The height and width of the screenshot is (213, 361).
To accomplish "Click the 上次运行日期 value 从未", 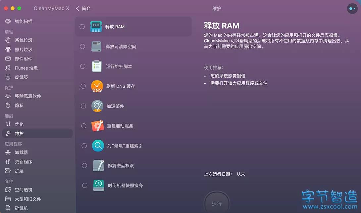I will coord(240,174).
